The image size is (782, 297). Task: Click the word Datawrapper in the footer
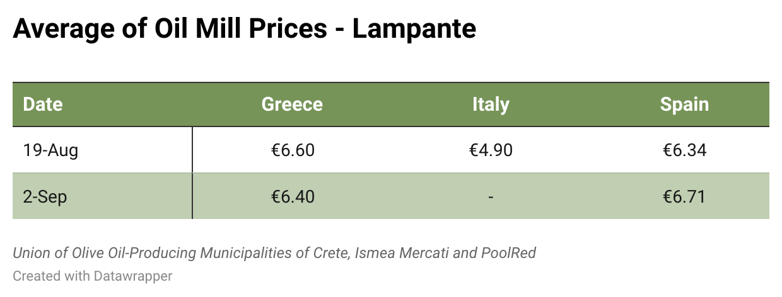(132, 276)
